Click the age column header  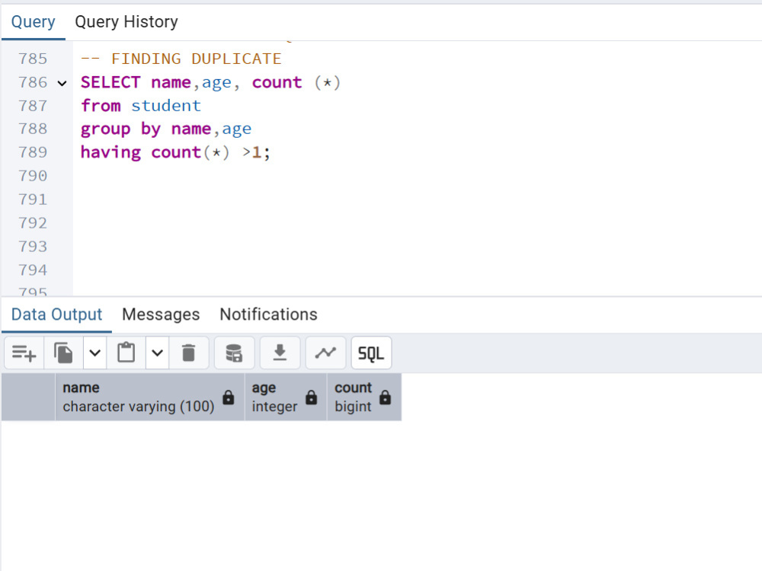tap(286, 397)
